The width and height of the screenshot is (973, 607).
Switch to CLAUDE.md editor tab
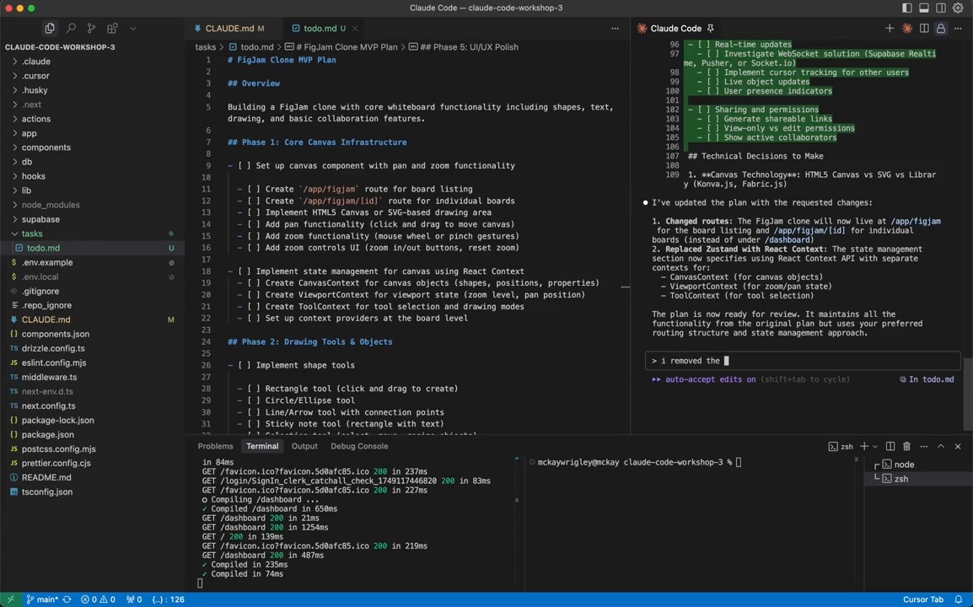click(229, 28)
